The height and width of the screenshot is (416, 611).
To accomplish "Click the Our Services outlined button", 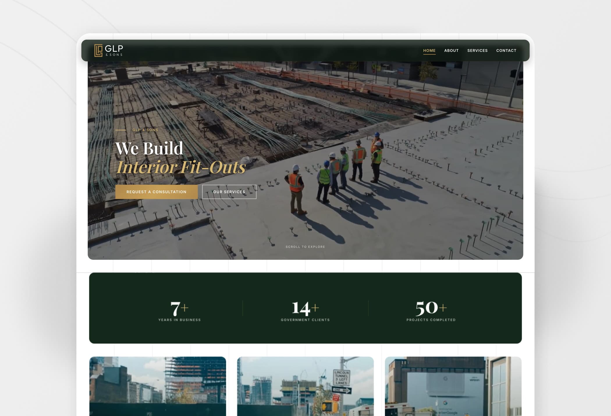I will 229,192.
